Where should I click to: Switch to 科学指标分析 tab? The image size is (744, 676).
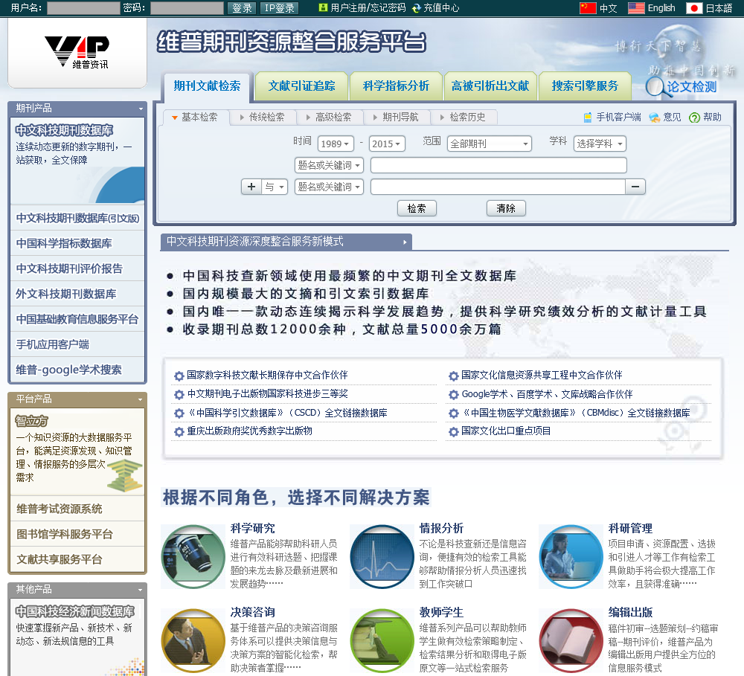click(x=396, y=86)
